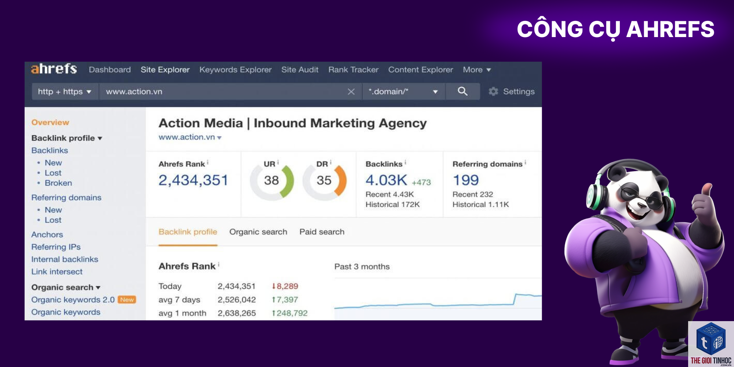Open Site Audit

[300, 70]
